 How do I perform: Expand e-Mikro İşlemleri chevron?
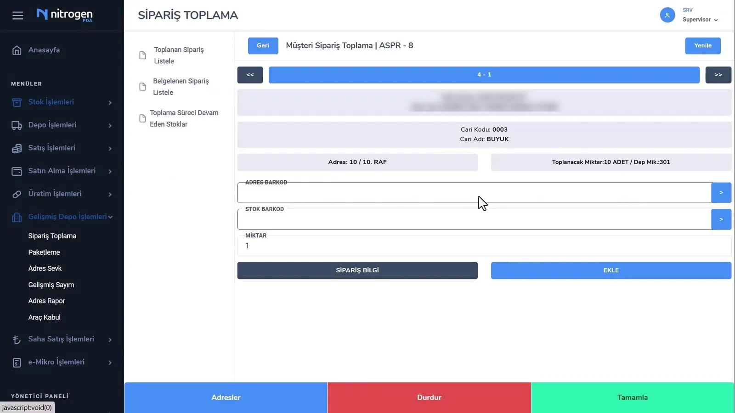(110, 363)
